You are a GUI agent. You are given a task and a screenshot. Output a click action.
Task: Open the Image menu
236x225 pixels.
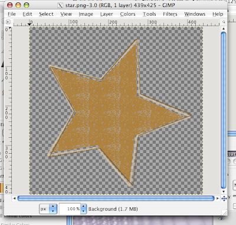tap(86, 14)
